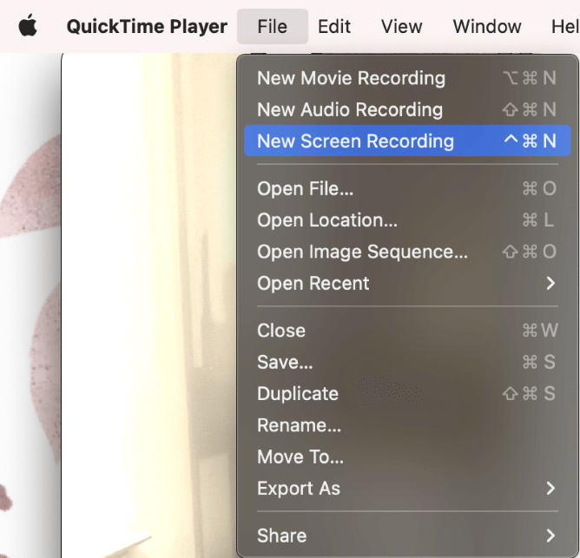
Task: Click Close in the File menu
Action: click(x=281, y=331)
